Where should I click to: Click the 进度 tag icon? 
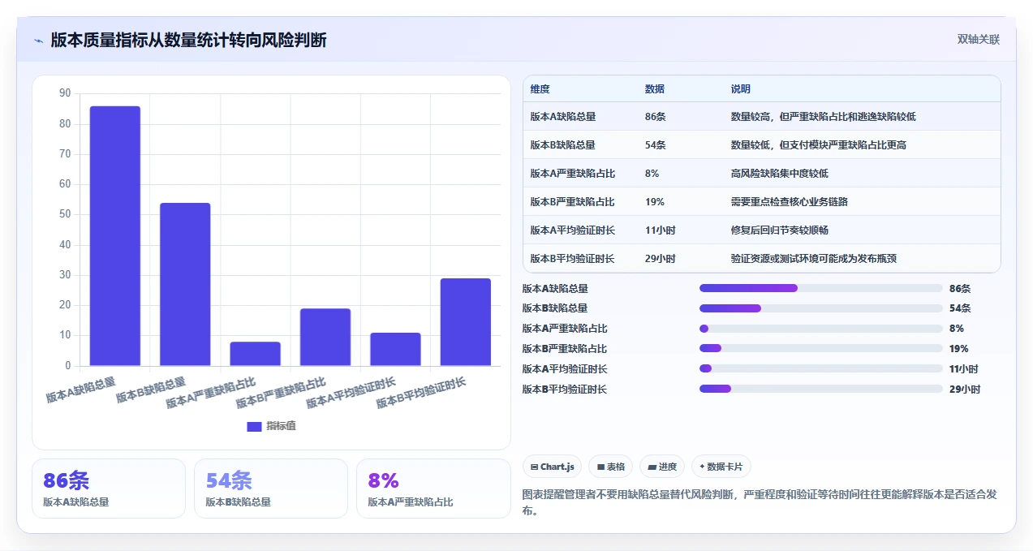[x=652, y=467]
